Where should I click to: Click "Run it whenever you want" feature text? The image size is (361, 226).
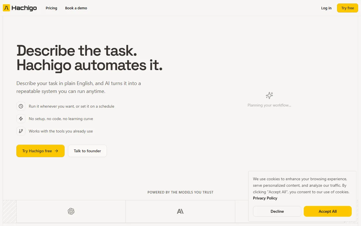click(x=71, y=106)
